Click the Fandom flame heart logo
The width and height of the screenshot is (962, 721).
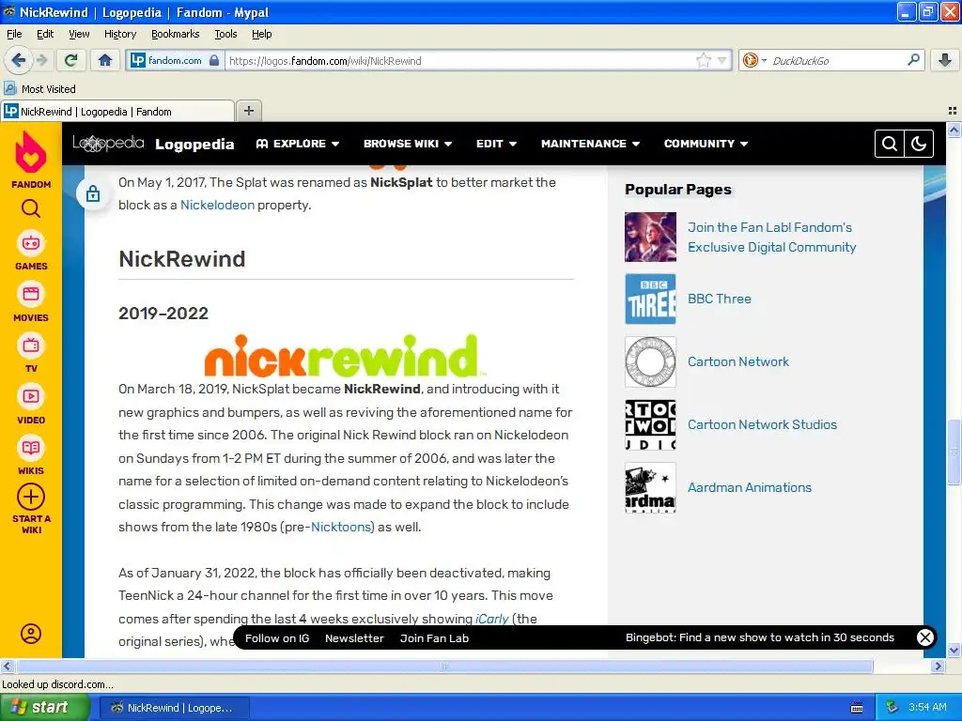[31, 152]
